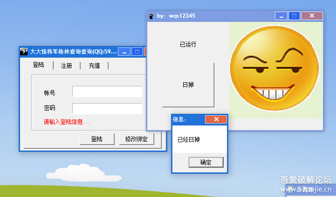Switch to the 注册 tab
The height and width of the screenshot is (197, 336).
pos(67,66)
